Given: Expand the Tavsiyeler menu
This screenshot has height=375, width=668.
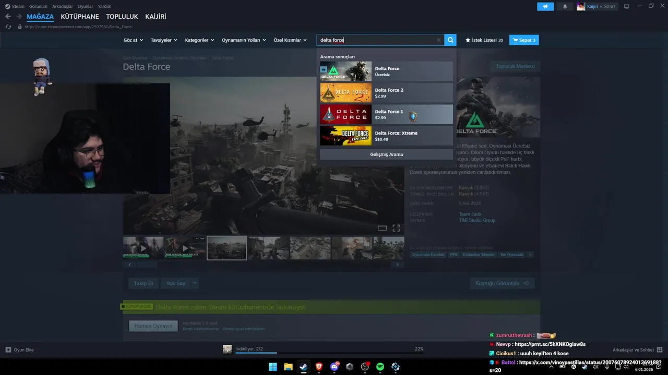Looking at the screenshot, I should (164, 40).
